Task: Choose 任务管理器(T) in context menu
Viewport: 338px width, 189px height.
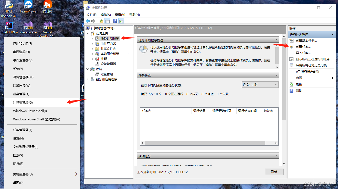Action: (42, 130)
